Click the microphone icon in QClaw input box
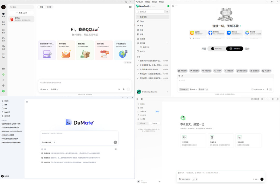Screen dimensions: 280x184 (x=124, y=89)
